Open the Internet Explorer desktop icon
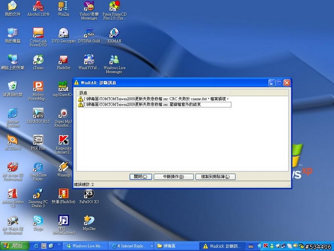The image size is (334, 251). point(13,118)
